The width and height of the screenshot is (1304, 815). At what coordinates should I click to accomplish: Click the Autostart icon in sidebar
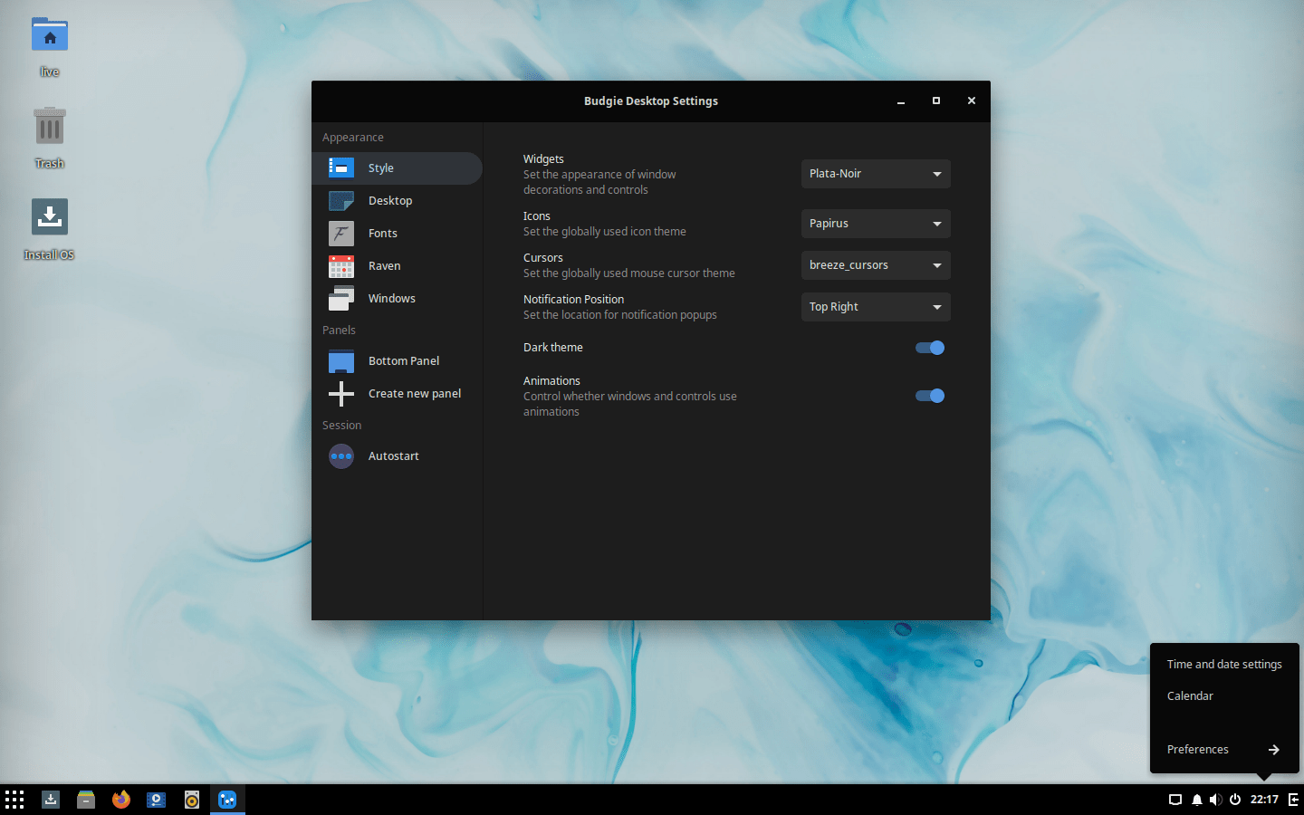coord(341,456)
